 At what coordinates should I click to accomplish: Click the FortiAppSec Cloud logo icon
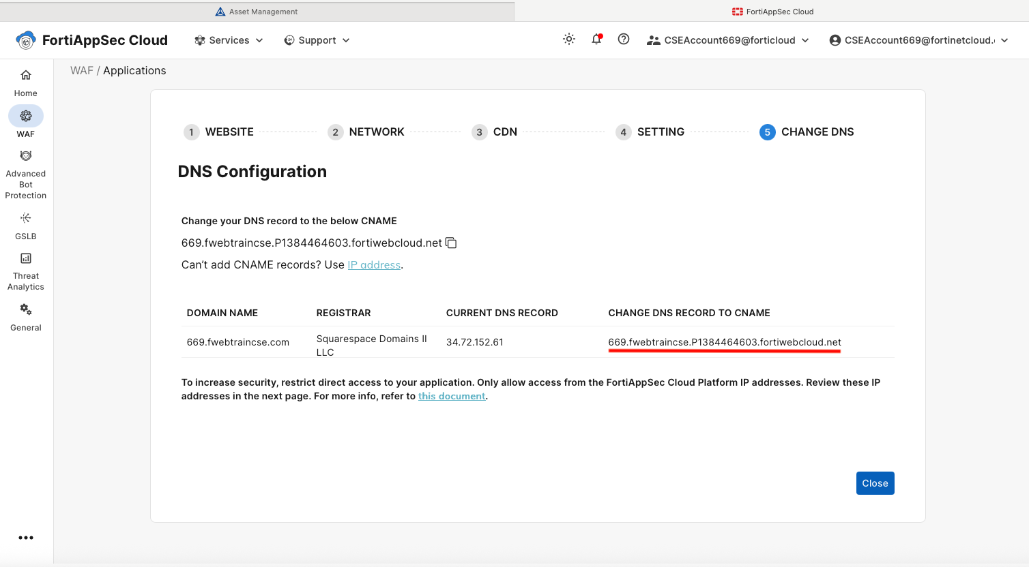click(x=26, y=40)
